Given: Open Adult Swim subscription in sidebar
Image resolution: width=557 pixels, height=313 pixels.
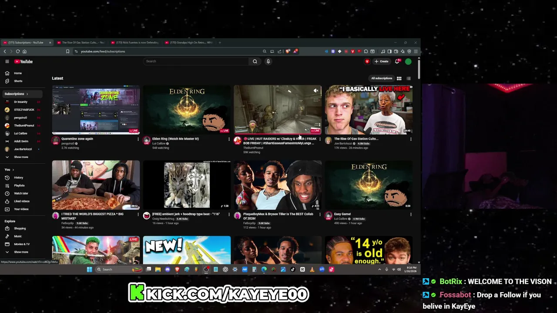Looking at the screenshot, I should (23, 141).
